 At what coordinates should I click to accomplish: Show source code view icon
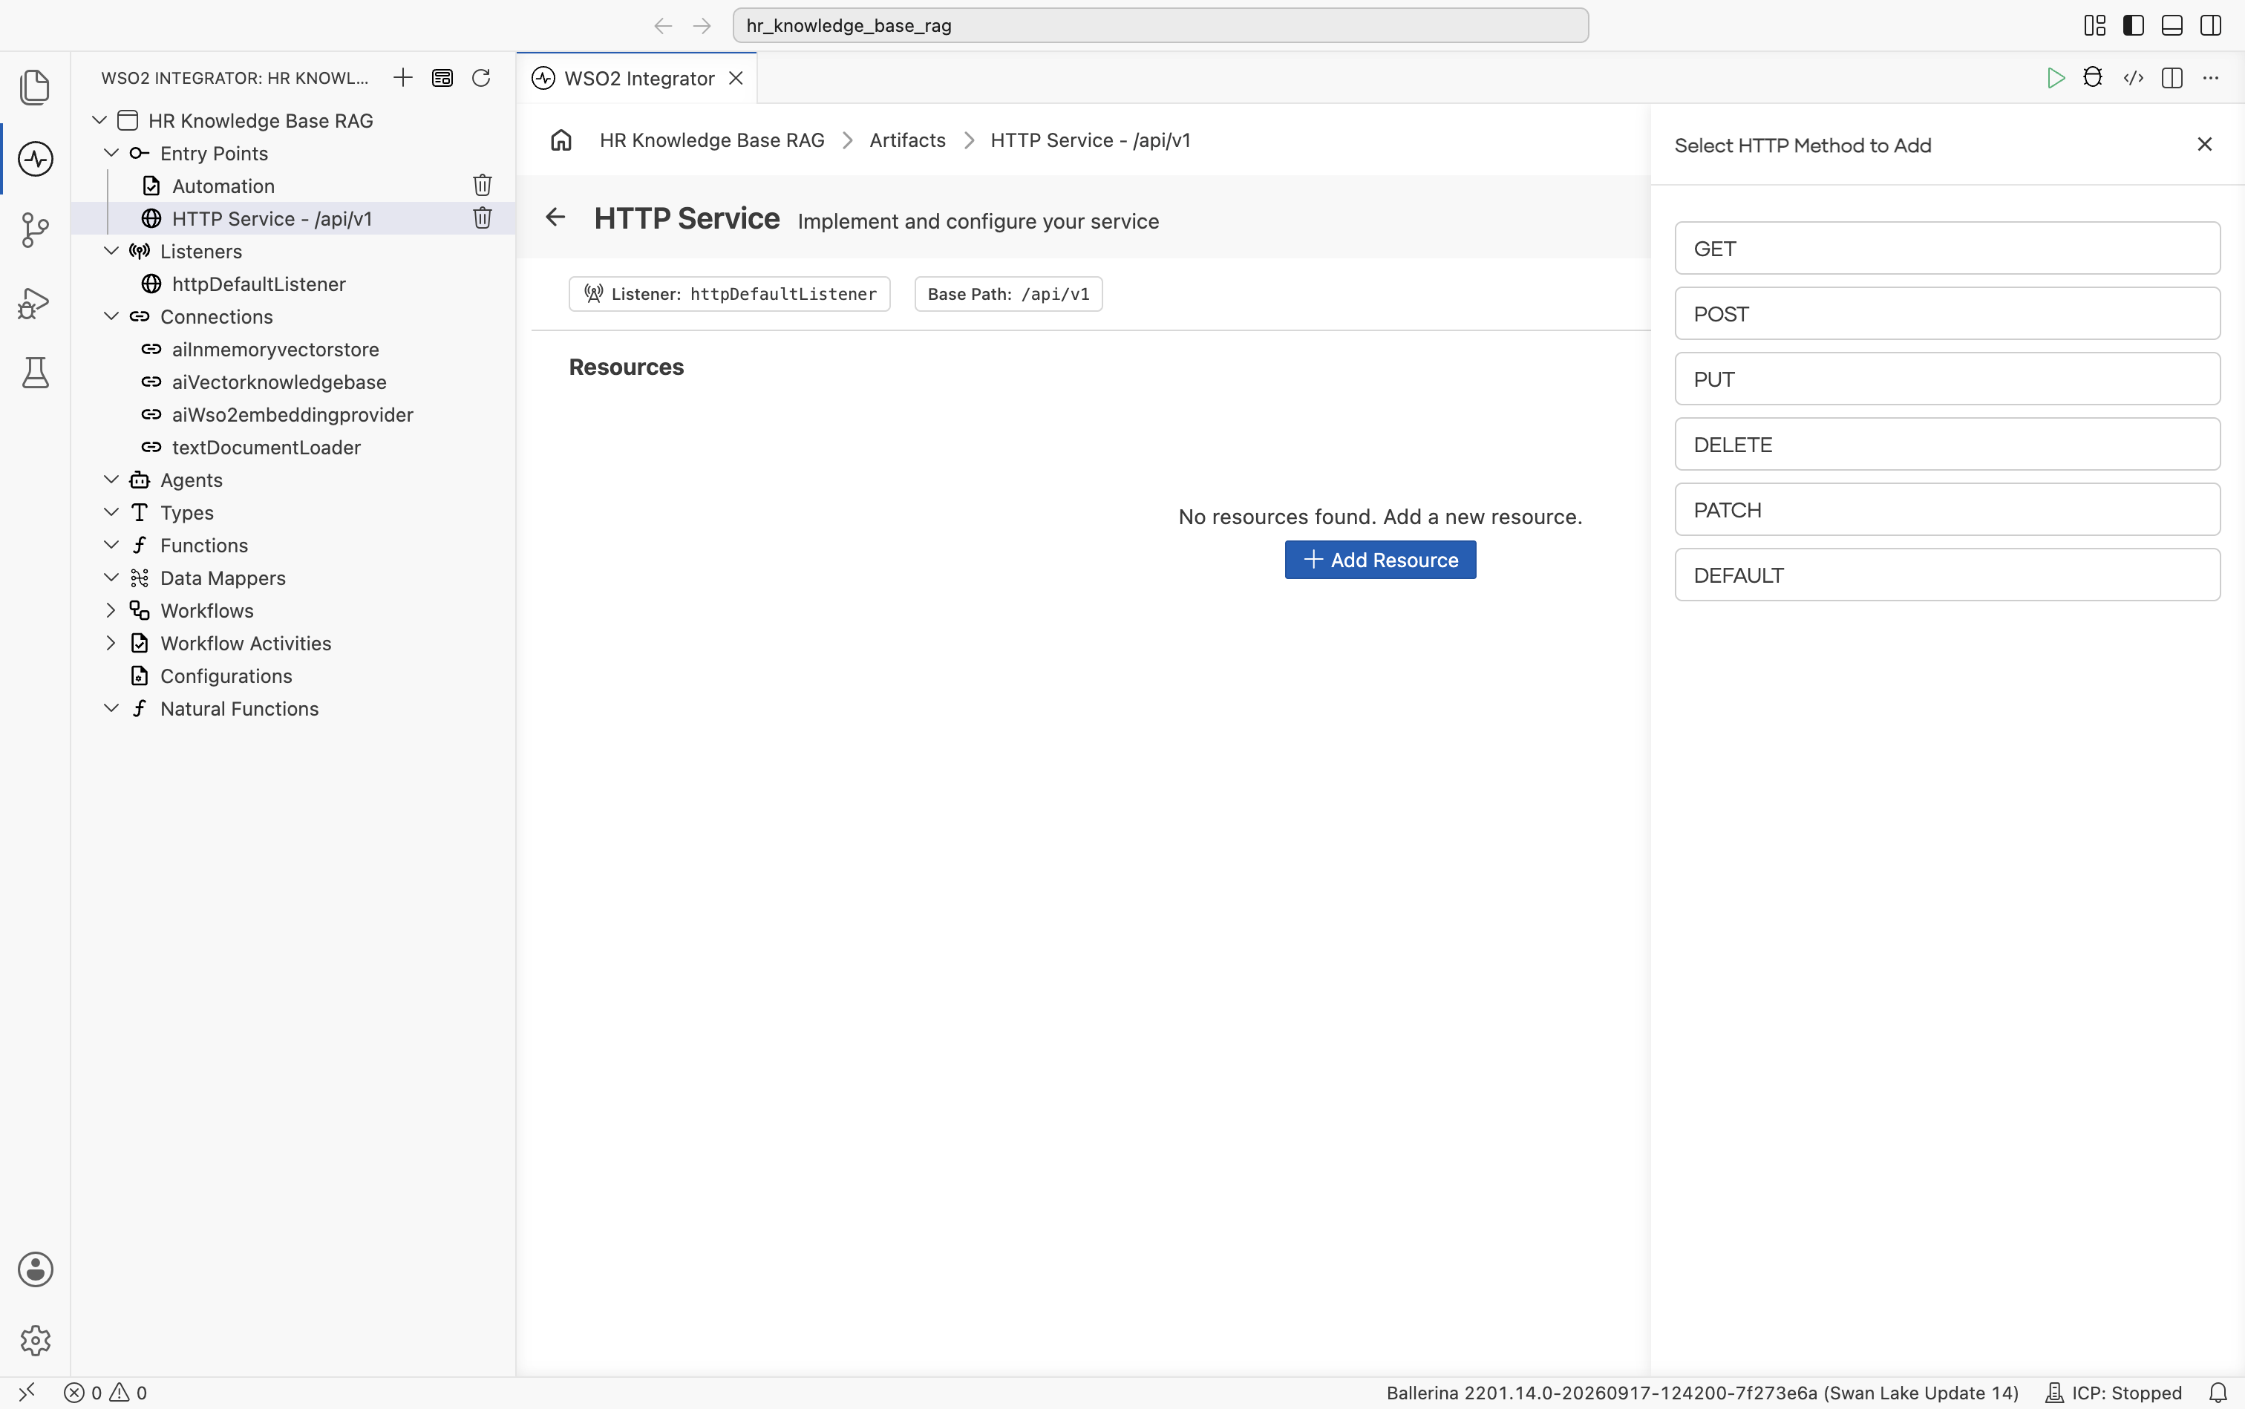[2133, 77]
